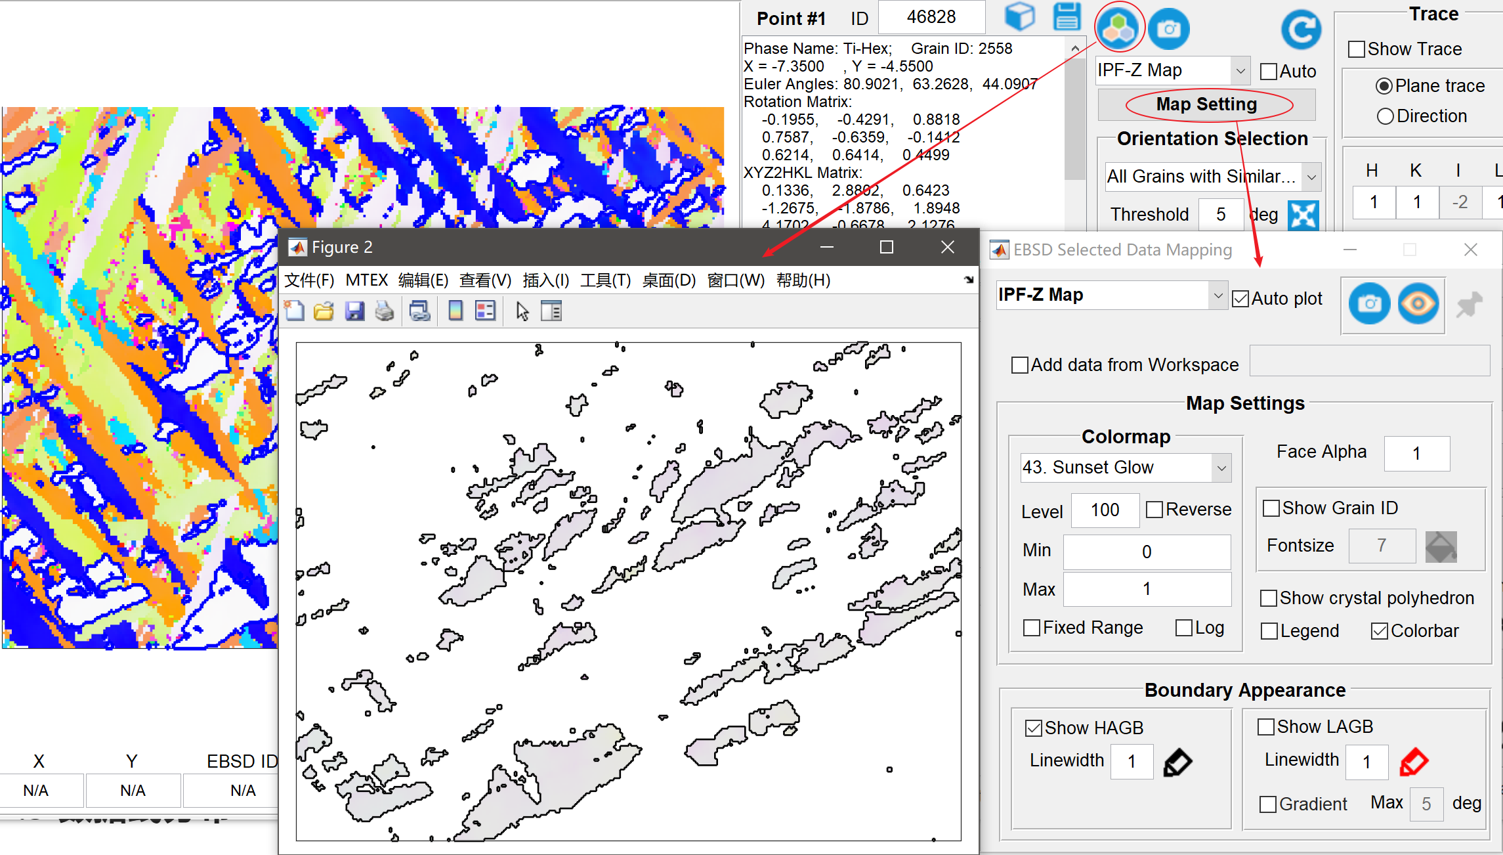Click the HAGB Linewidth field
Screen dimensions: 1503x855
click(x=1132, y=762)
